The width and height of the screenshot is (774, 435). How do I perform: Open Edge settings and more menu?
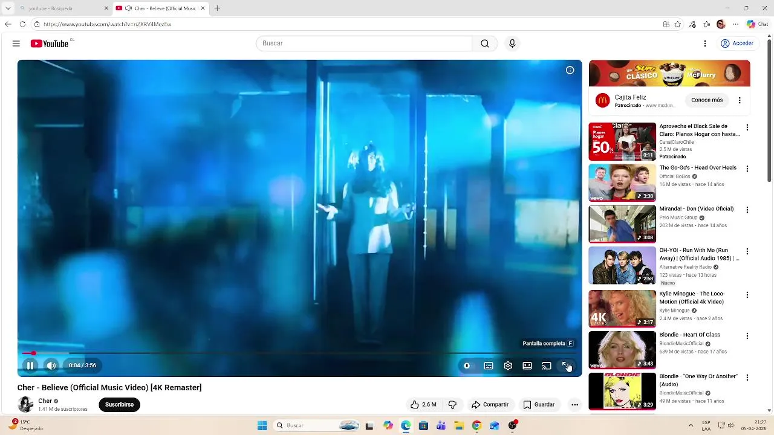735,24
